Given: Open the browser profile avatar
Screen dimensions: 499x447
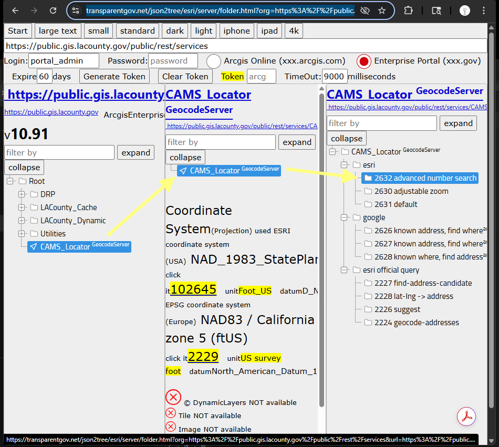Looking at the screenshot, I should [465, 11].
